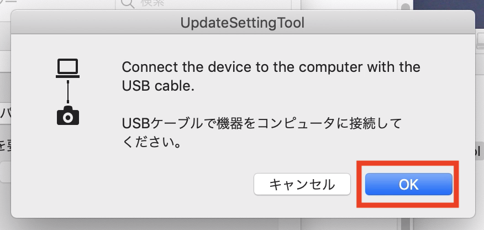Image resolution: width=484 pixels, height=230 pixels.
Task: Click the "Connect the device to the computer" line
Action: 271,68
